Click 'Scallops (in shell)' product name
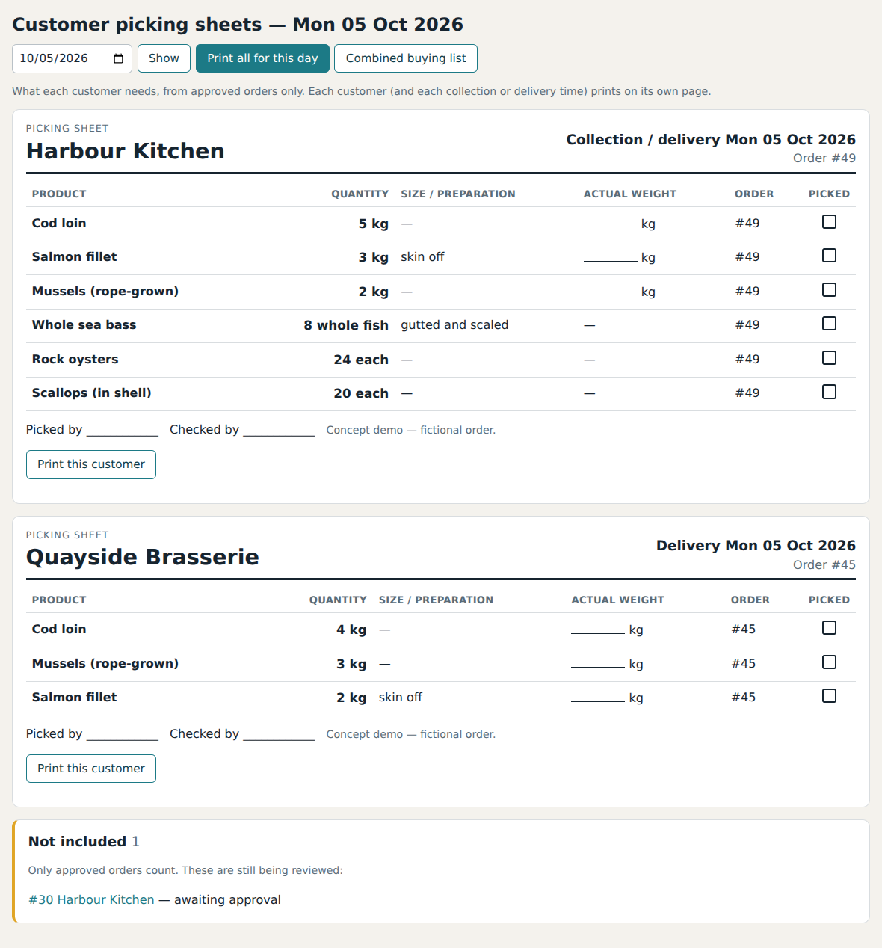 [91, 393]
